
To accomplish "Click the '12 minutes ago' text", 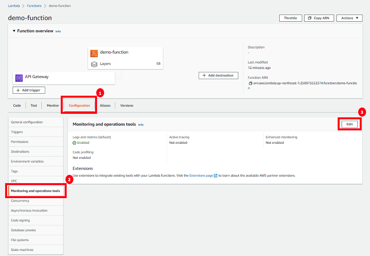I will (259, 68).
